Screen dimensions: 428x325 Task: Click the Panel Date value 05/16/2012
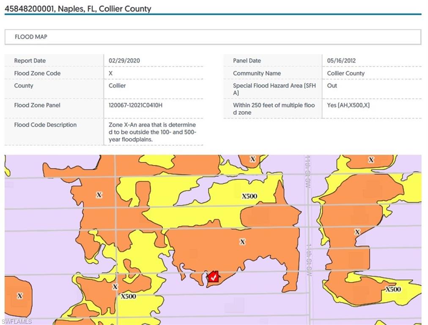341,61
